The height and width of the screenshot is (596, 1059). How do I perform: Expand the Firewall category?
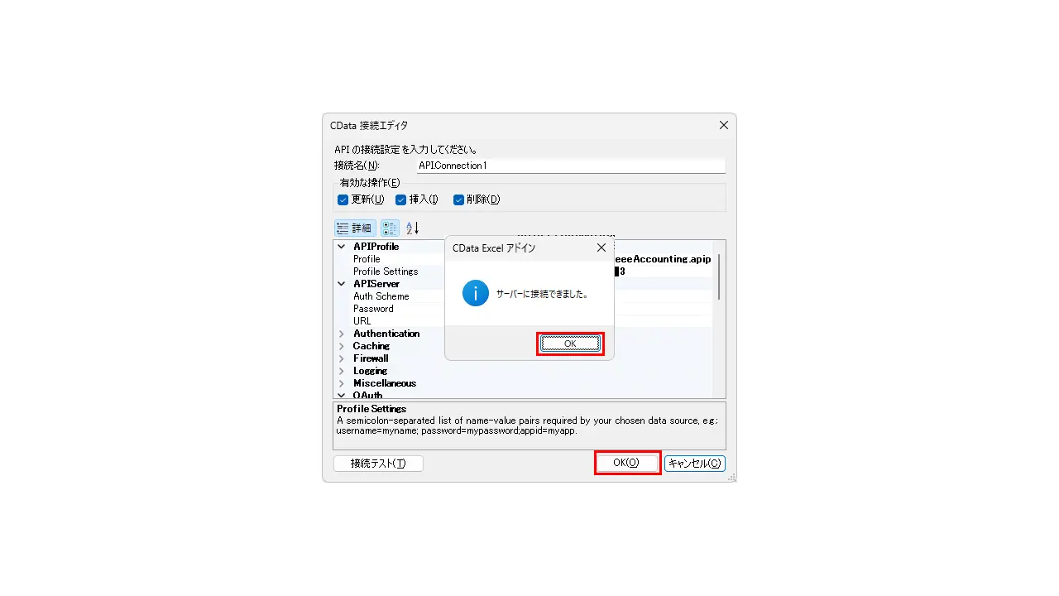click(342, 358)
